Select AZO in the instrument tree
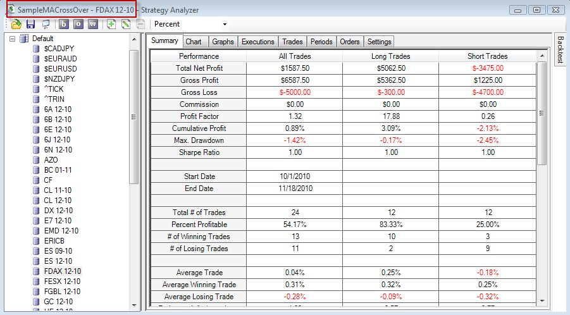The image size is (570, 315). [x=51, y=160]
